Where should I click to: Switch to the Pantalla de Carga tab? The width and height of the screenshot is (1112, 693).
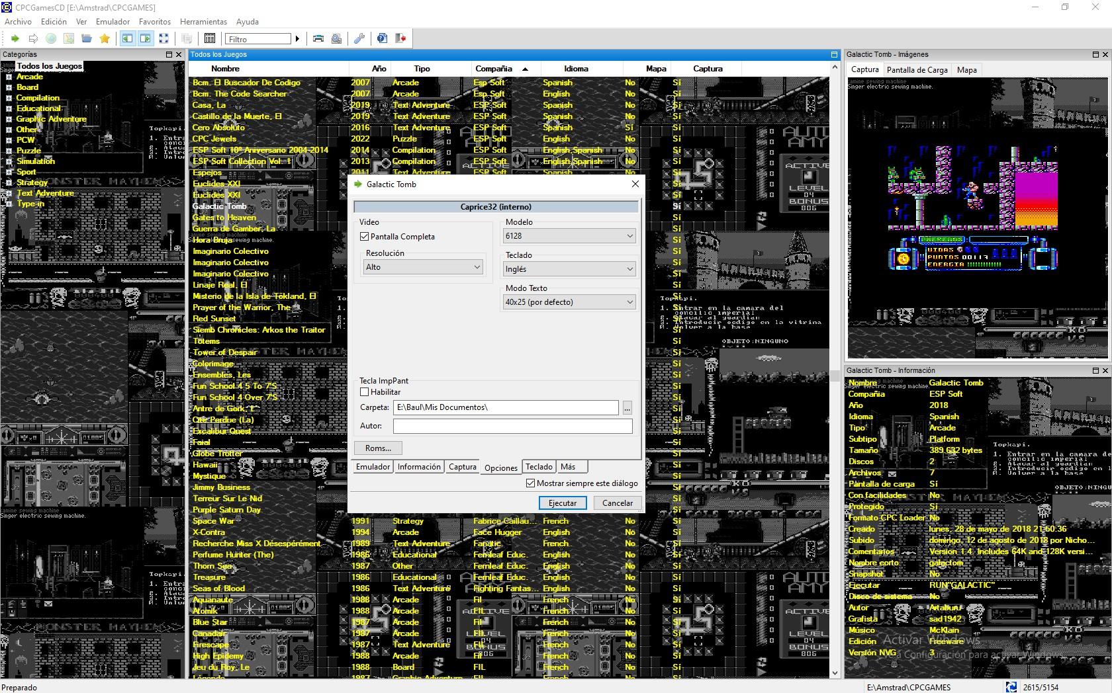click(x=917, y=69)
